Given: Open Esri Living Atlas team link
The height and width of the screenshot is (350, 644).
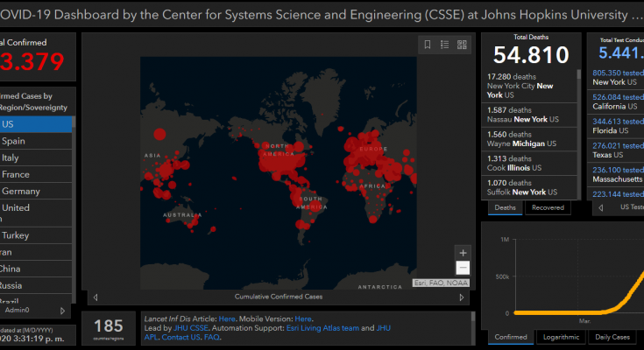Looking at the screenshot, I should coord(322,328).
